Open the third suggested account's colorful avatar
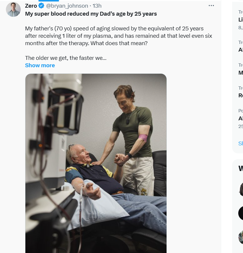Image resolution: width=243 pixels, height=253 pixels. pos(241,237)
